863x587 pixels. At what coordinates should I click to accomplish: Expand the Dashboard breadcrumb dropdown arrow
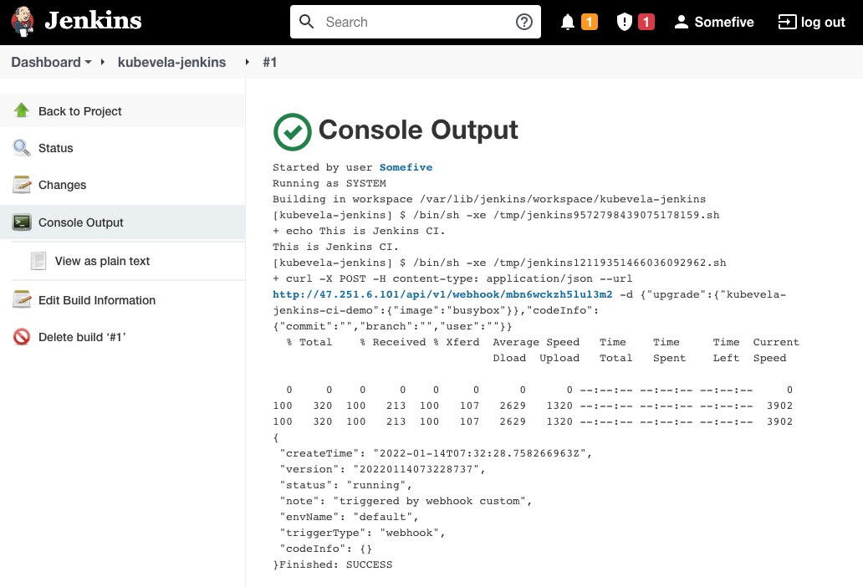click(88, 63)
